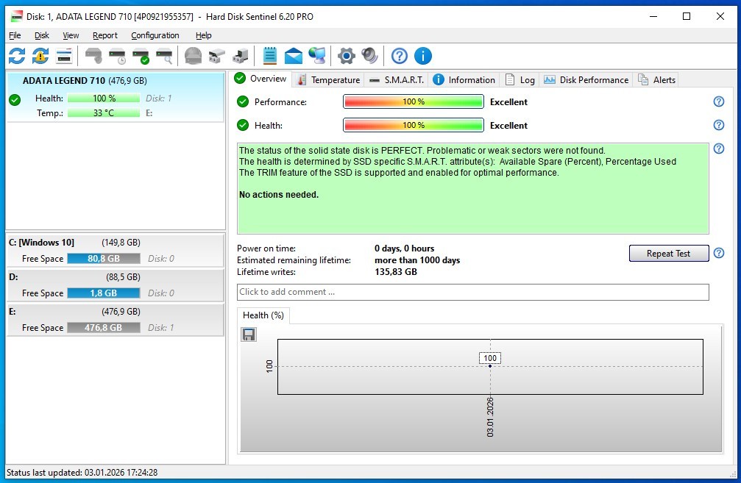Click the comment input field
Image resolution: width=741 pixels, height=483 pixels.
(x=472, y=292)
